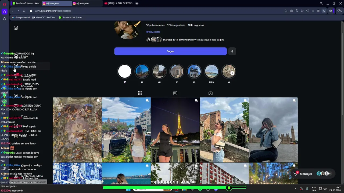
Task: Reload the Instagram page
Action: coord(24,11)
